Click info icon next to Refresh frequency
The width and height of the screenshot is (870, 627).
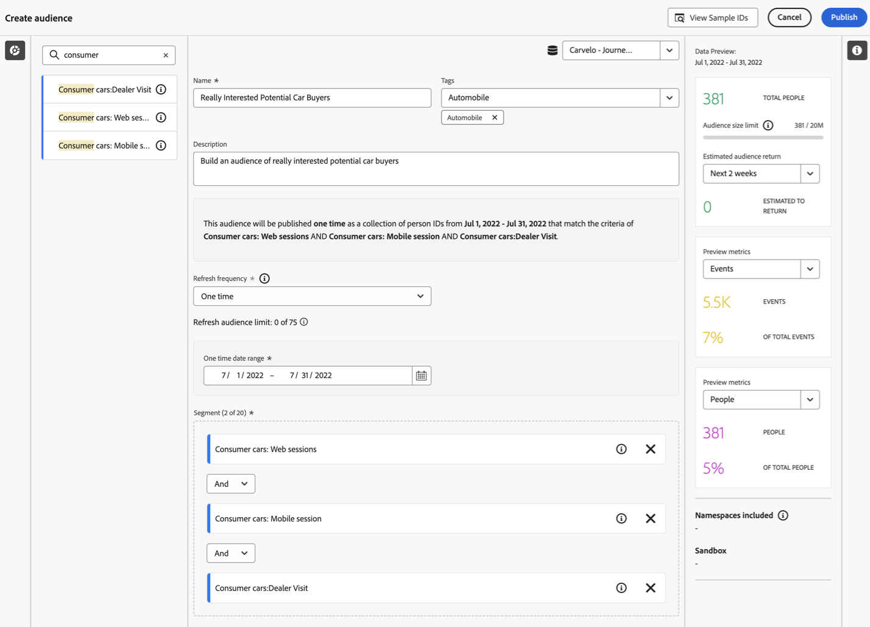[264, 278]
